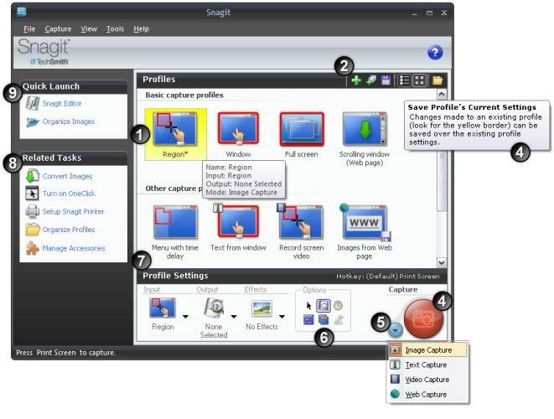Choose Web Capture mode
This screenshot has width=554, height=419.
click(427, 394)
